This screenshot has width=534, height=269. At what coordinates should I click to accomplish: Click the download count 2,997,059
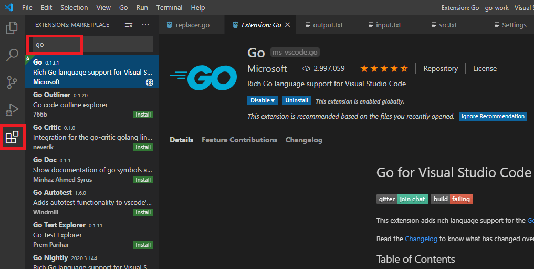pyautogui.click(x=323, y=68)
